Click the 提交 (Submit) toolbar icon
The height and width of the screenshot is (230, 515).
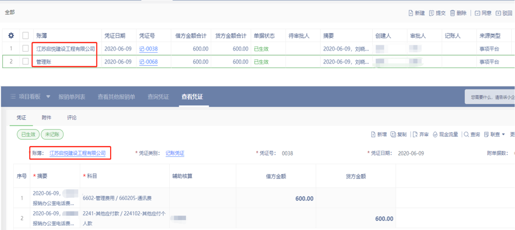pyautogui.click(x=431, y=13)
